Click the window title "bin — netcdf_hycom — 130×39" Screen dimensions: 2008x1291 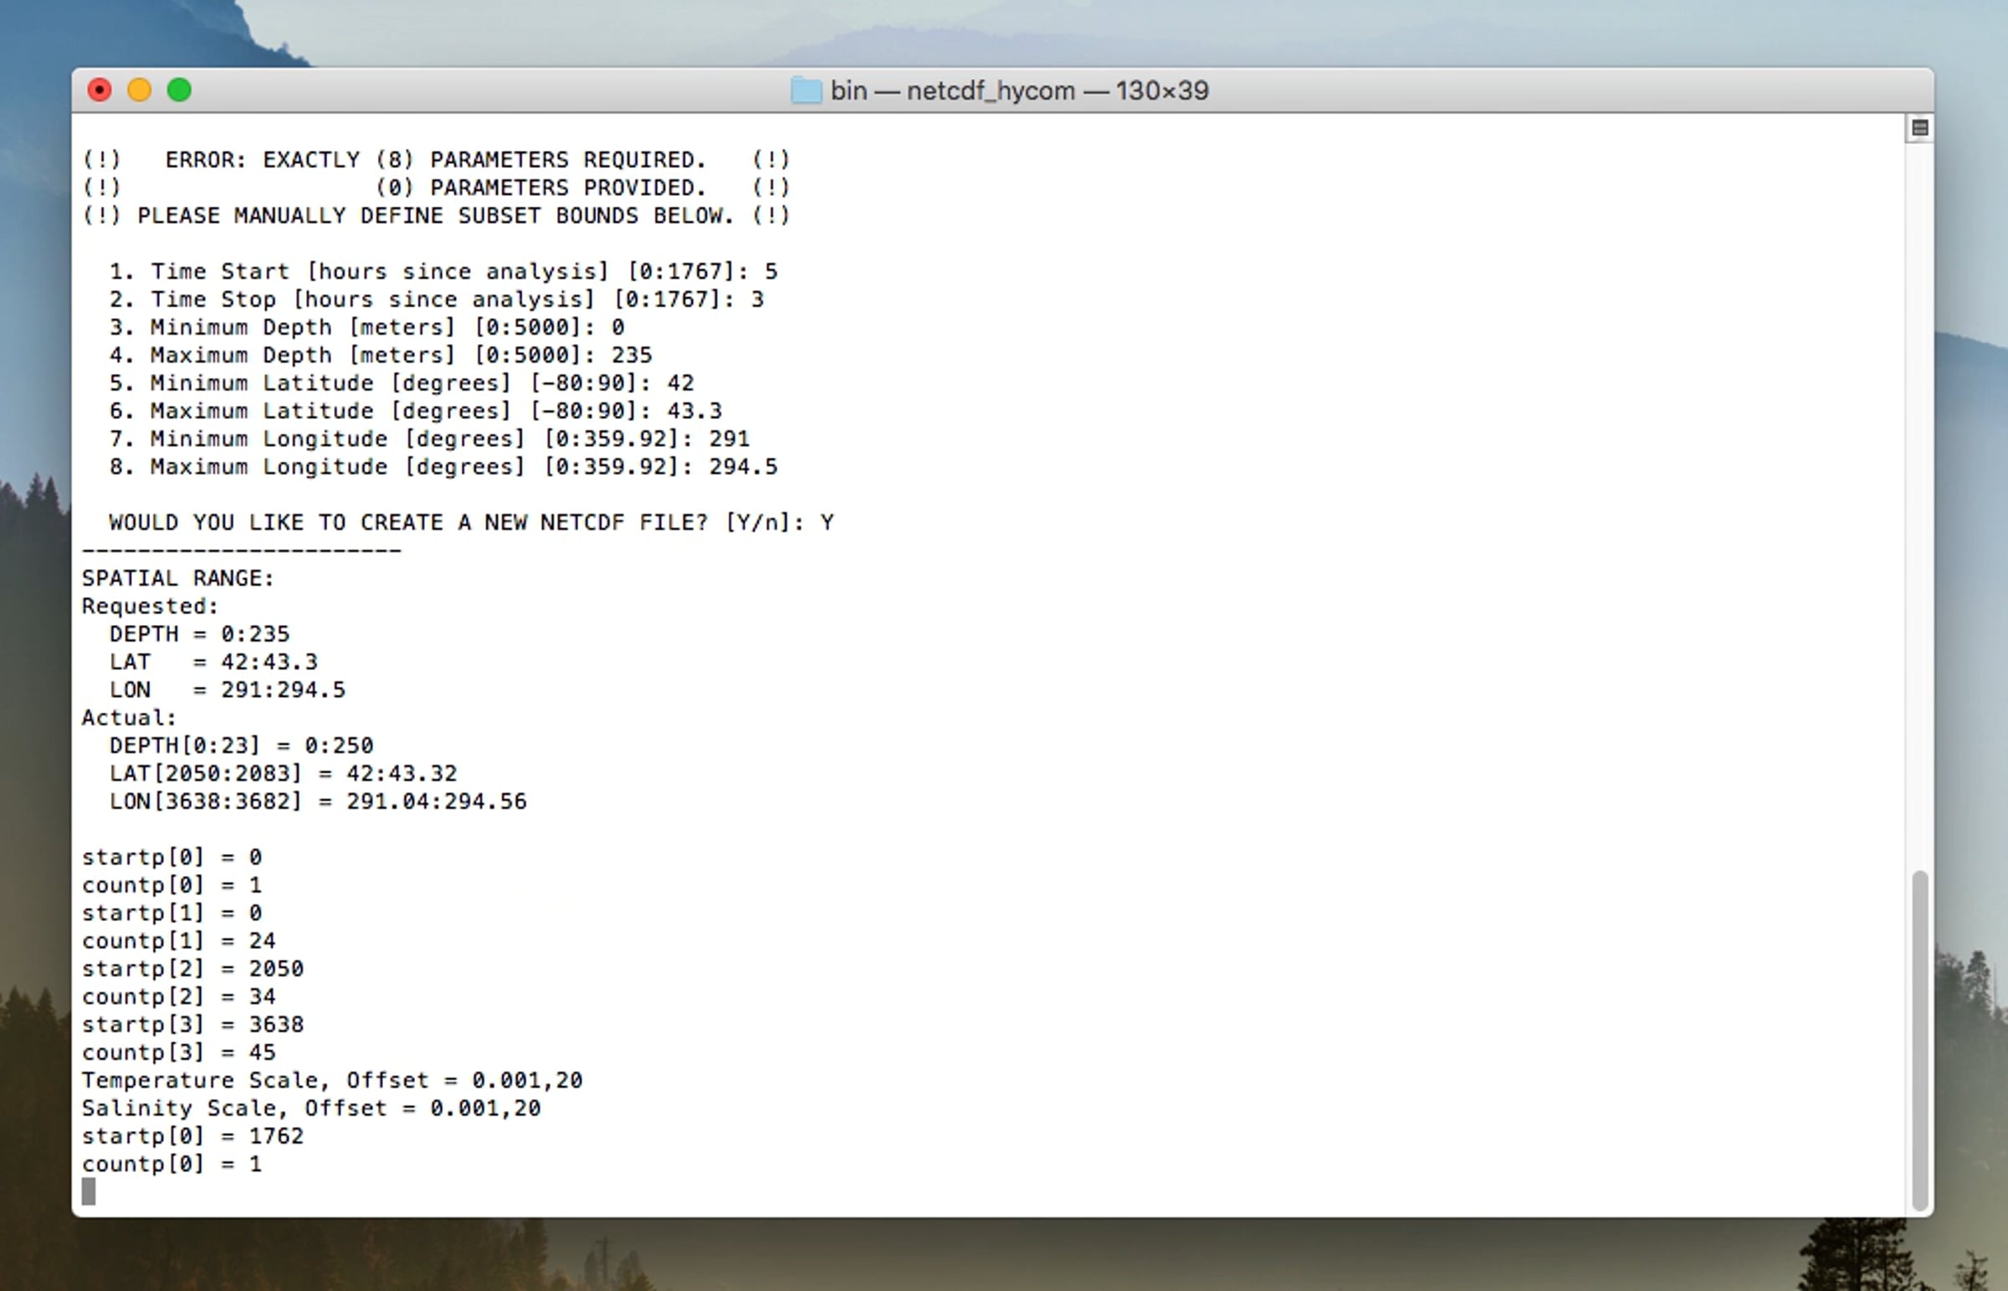(1018, 90)
